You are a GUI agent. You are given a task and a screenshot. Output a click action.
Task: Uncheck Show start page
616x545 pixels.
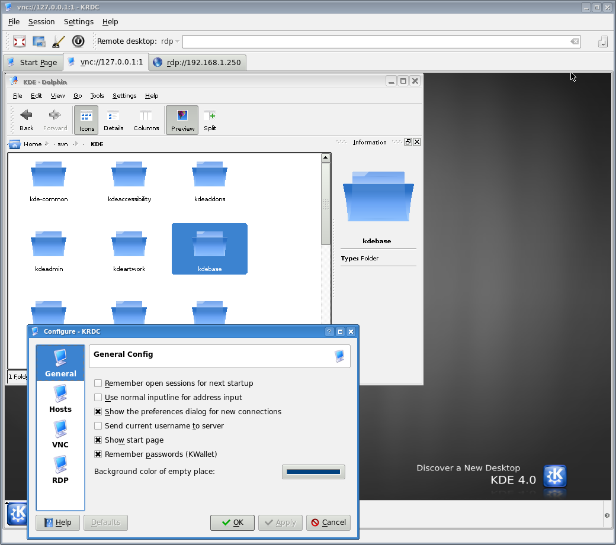click(98, 440)
